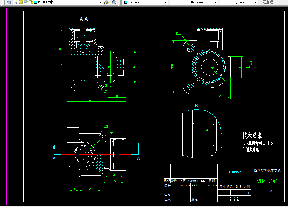This screenshot has width=288, height=207.
Task: Select the left A section-cut label
Action: pyautogui.click(x=54, y=159)
